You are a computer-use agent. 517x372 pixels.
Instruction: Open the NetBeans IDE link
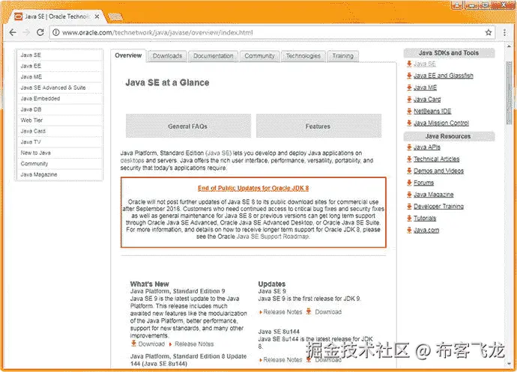tap(432, 112)
